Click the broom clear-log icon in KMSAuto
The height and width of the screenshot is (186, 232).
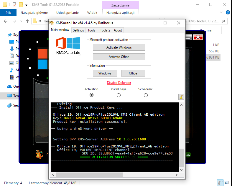pos(181,97)
